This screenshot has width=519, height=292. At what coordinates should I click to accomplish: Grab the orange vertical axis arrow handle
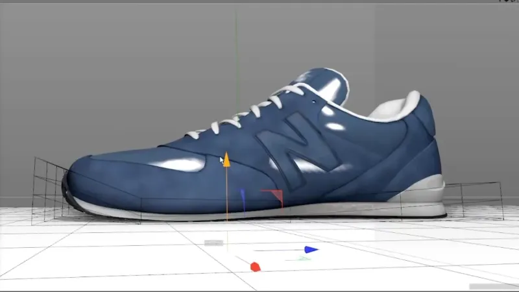coord(226,160)
